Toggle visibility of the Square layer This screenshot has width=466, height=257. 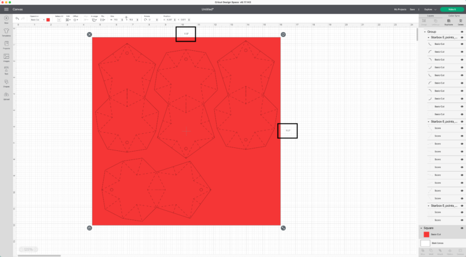462,228
